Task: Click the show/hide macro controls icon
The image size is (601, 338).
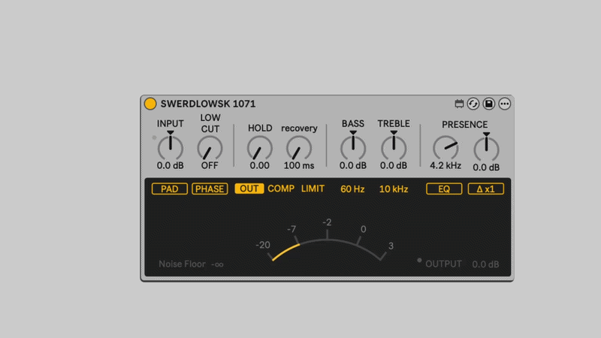Action: 460,104
